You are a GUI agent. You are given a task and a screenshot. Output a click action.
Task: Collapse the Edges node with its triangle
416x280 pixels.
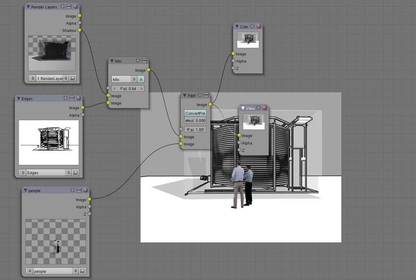[x=19, y=98]
